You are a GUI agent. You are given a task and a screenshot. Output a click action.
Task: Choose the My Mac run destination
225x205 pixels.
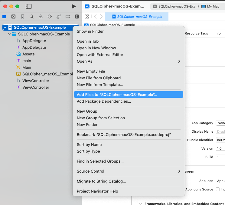tap(210, 6)
